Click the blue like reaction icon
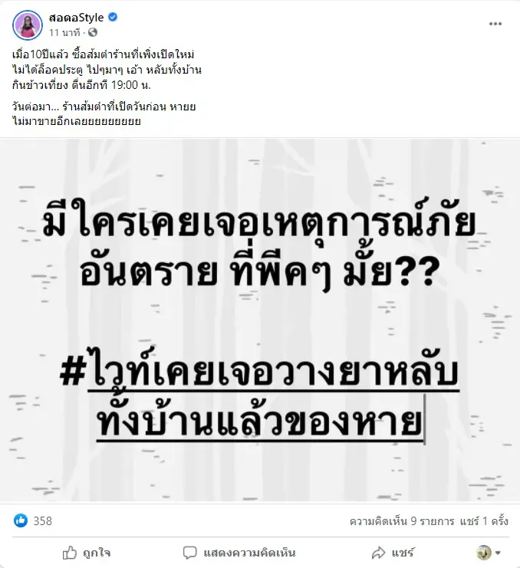This screenshot has width=520, height=568. click(x=21, y=521)
